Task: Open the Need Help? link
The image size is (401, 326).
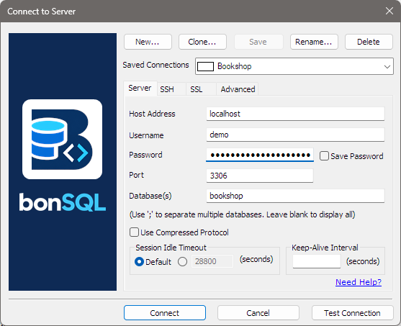Action: pos(359,282)
